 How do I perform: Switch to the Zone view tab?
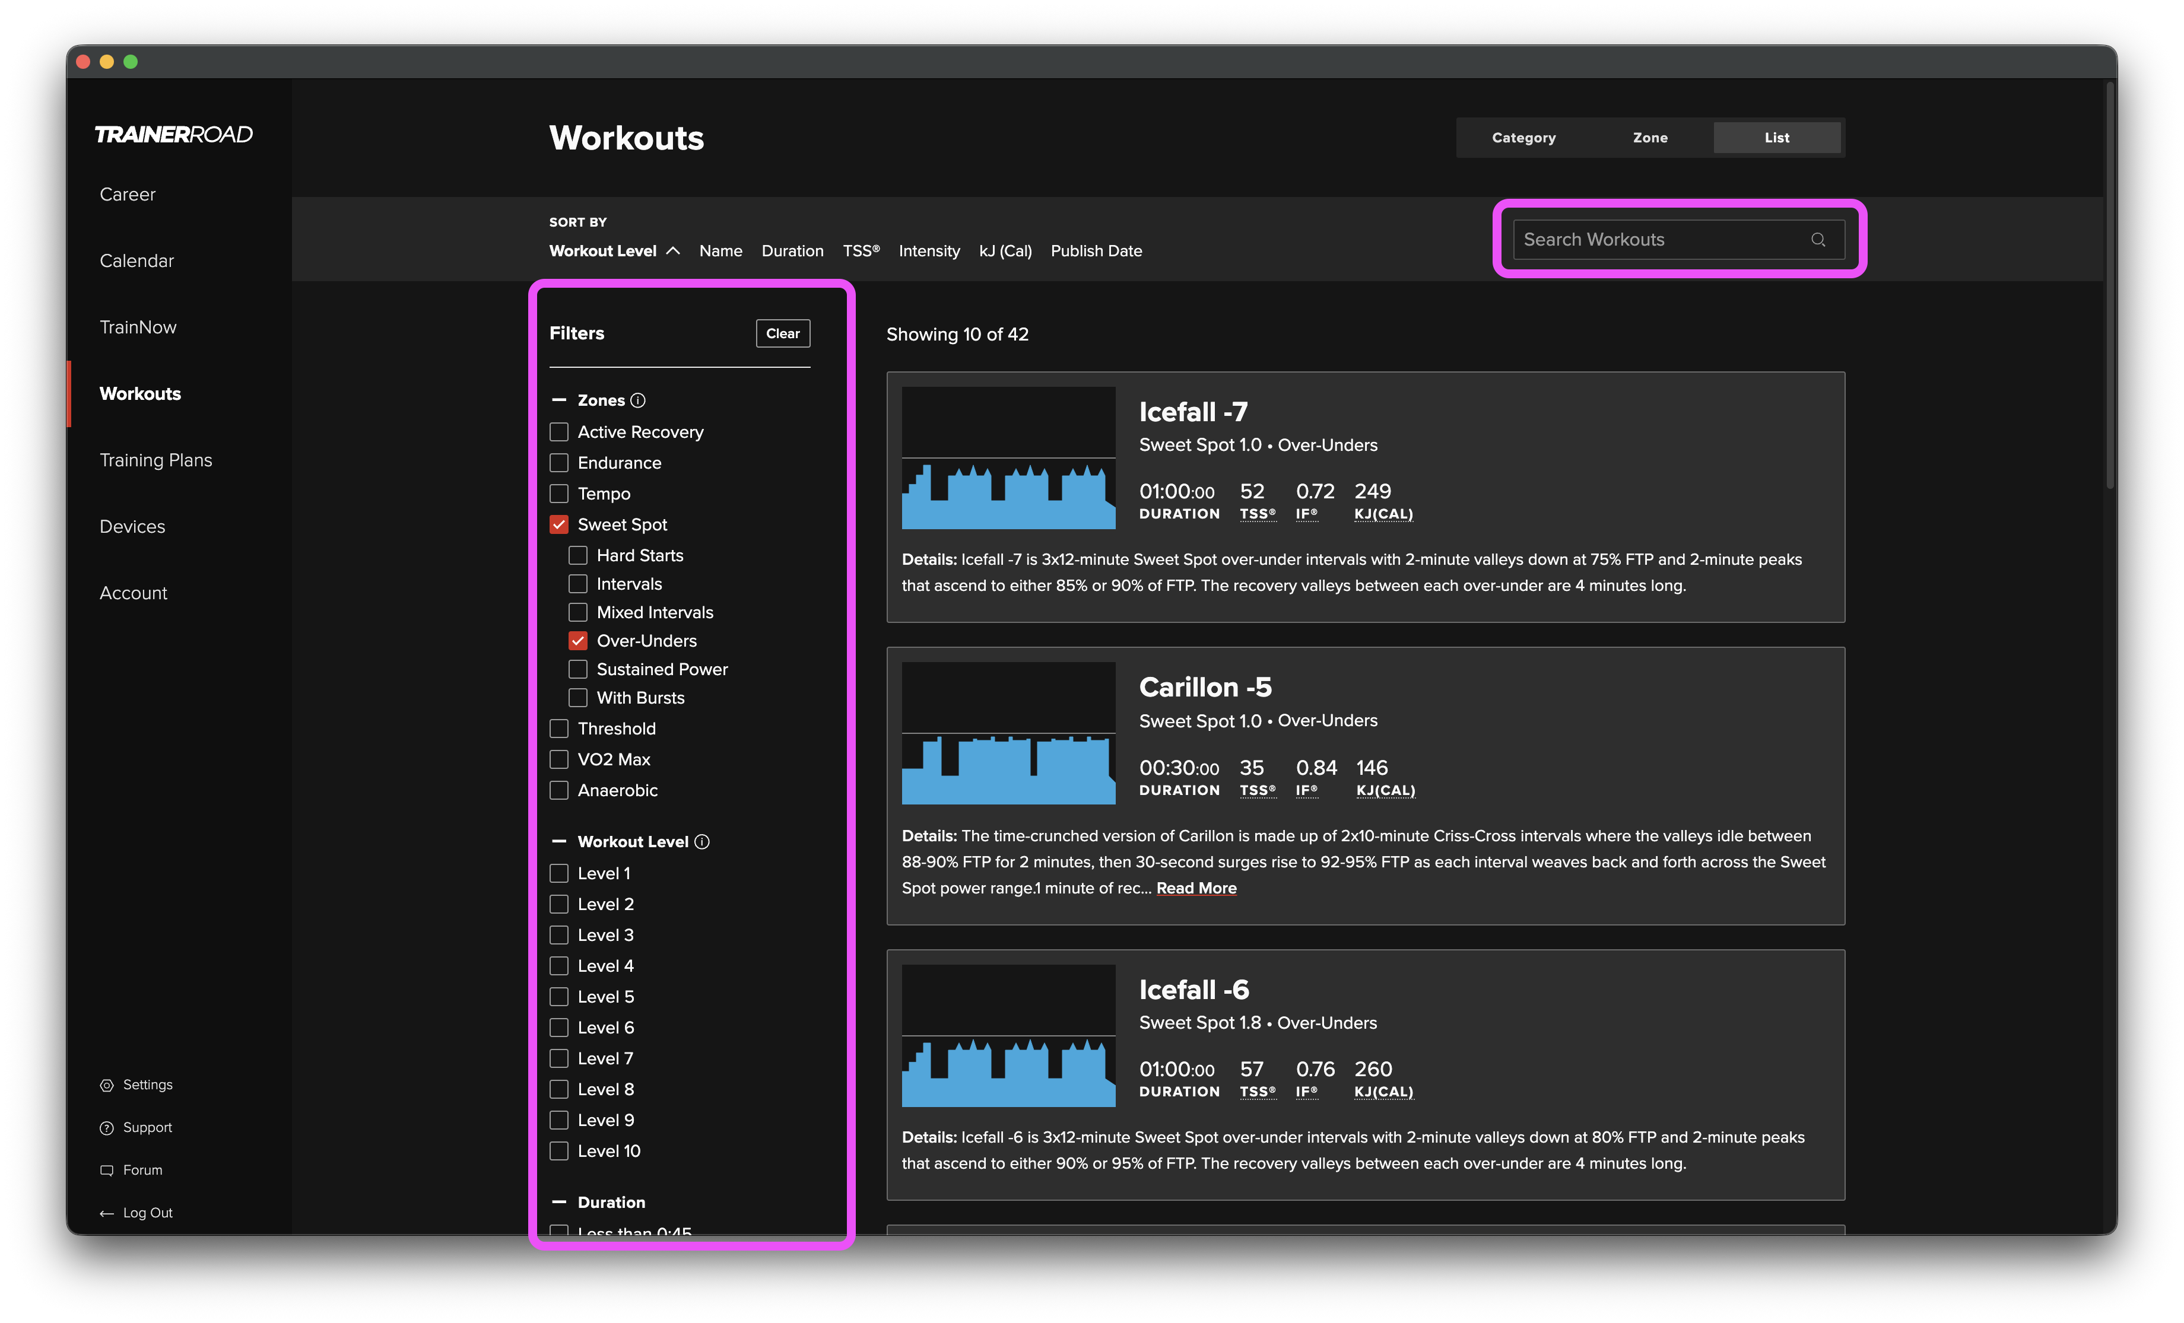coord(1650,138)
